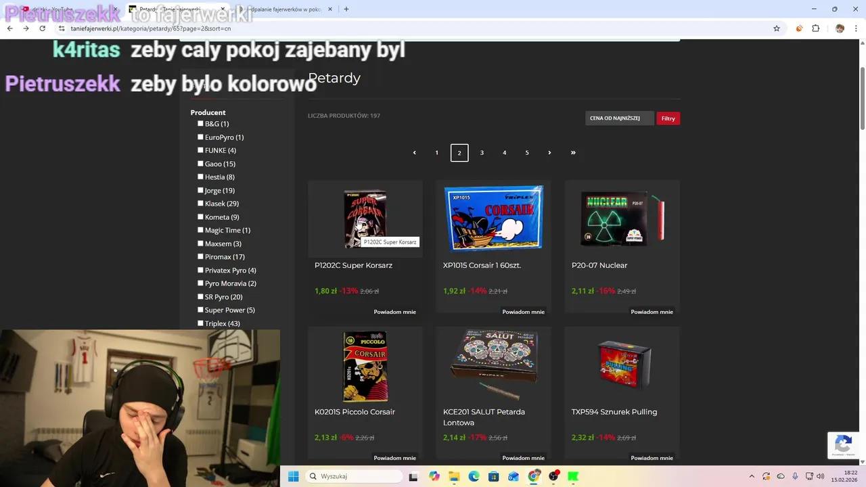Open the OBS icon on the taskbar
Screen dimensions: 866x487
click(x=553, y=476)
